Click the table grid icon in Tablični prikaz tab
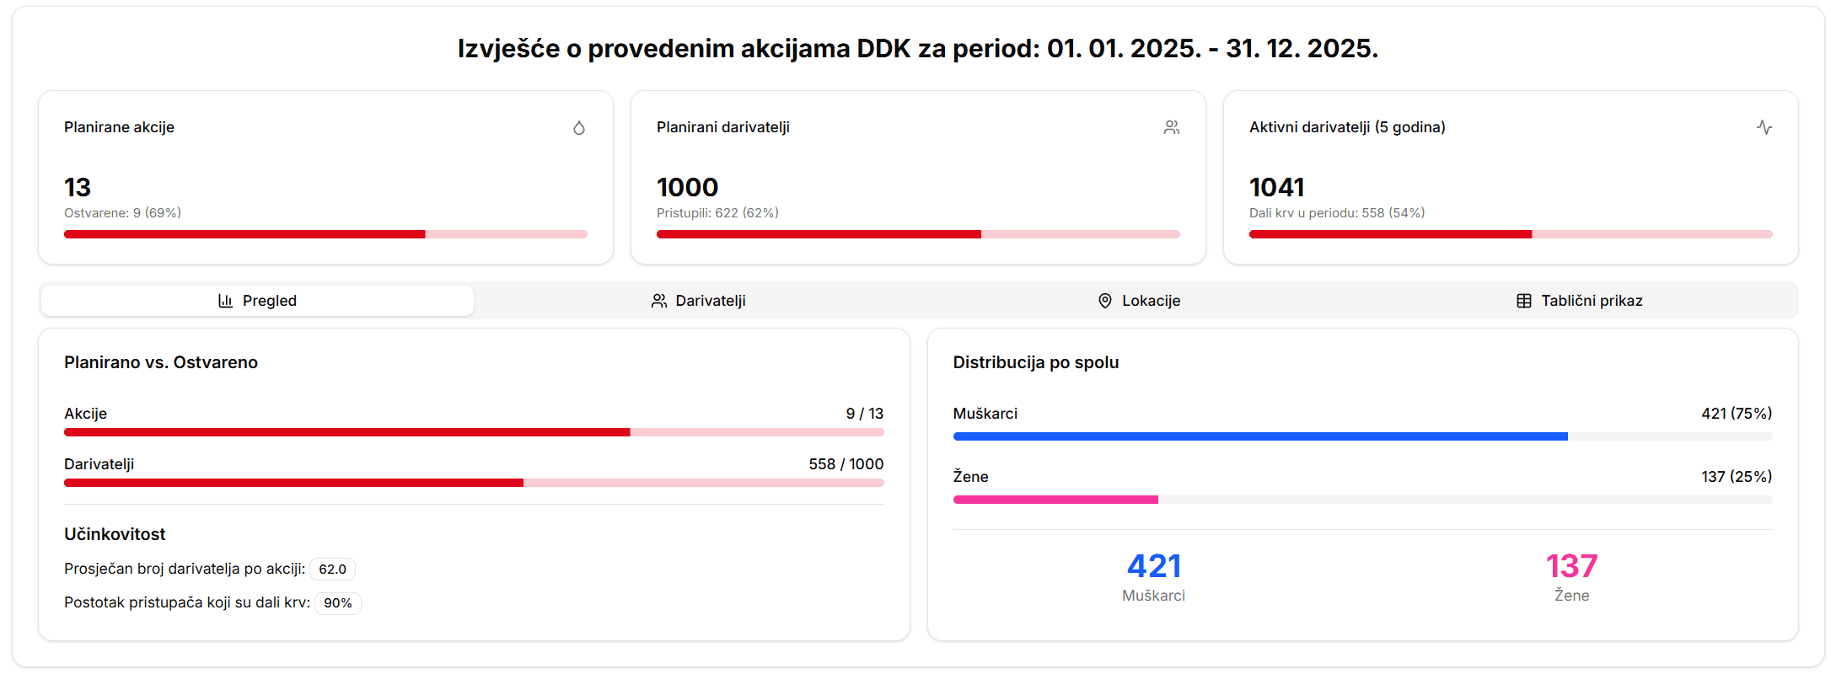Screen dimensions: 1831x674 click(x=1522, y=300)
